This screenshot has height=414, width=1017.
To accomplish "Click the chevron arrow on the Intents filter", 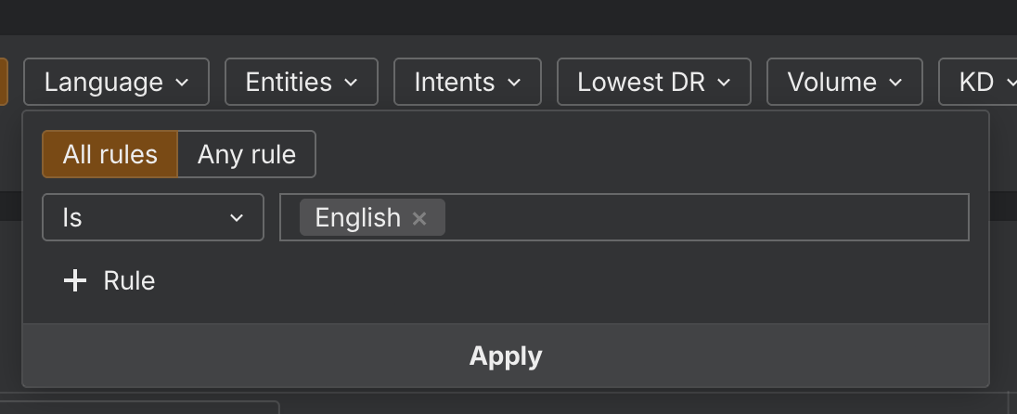I will tap(514, 83).
